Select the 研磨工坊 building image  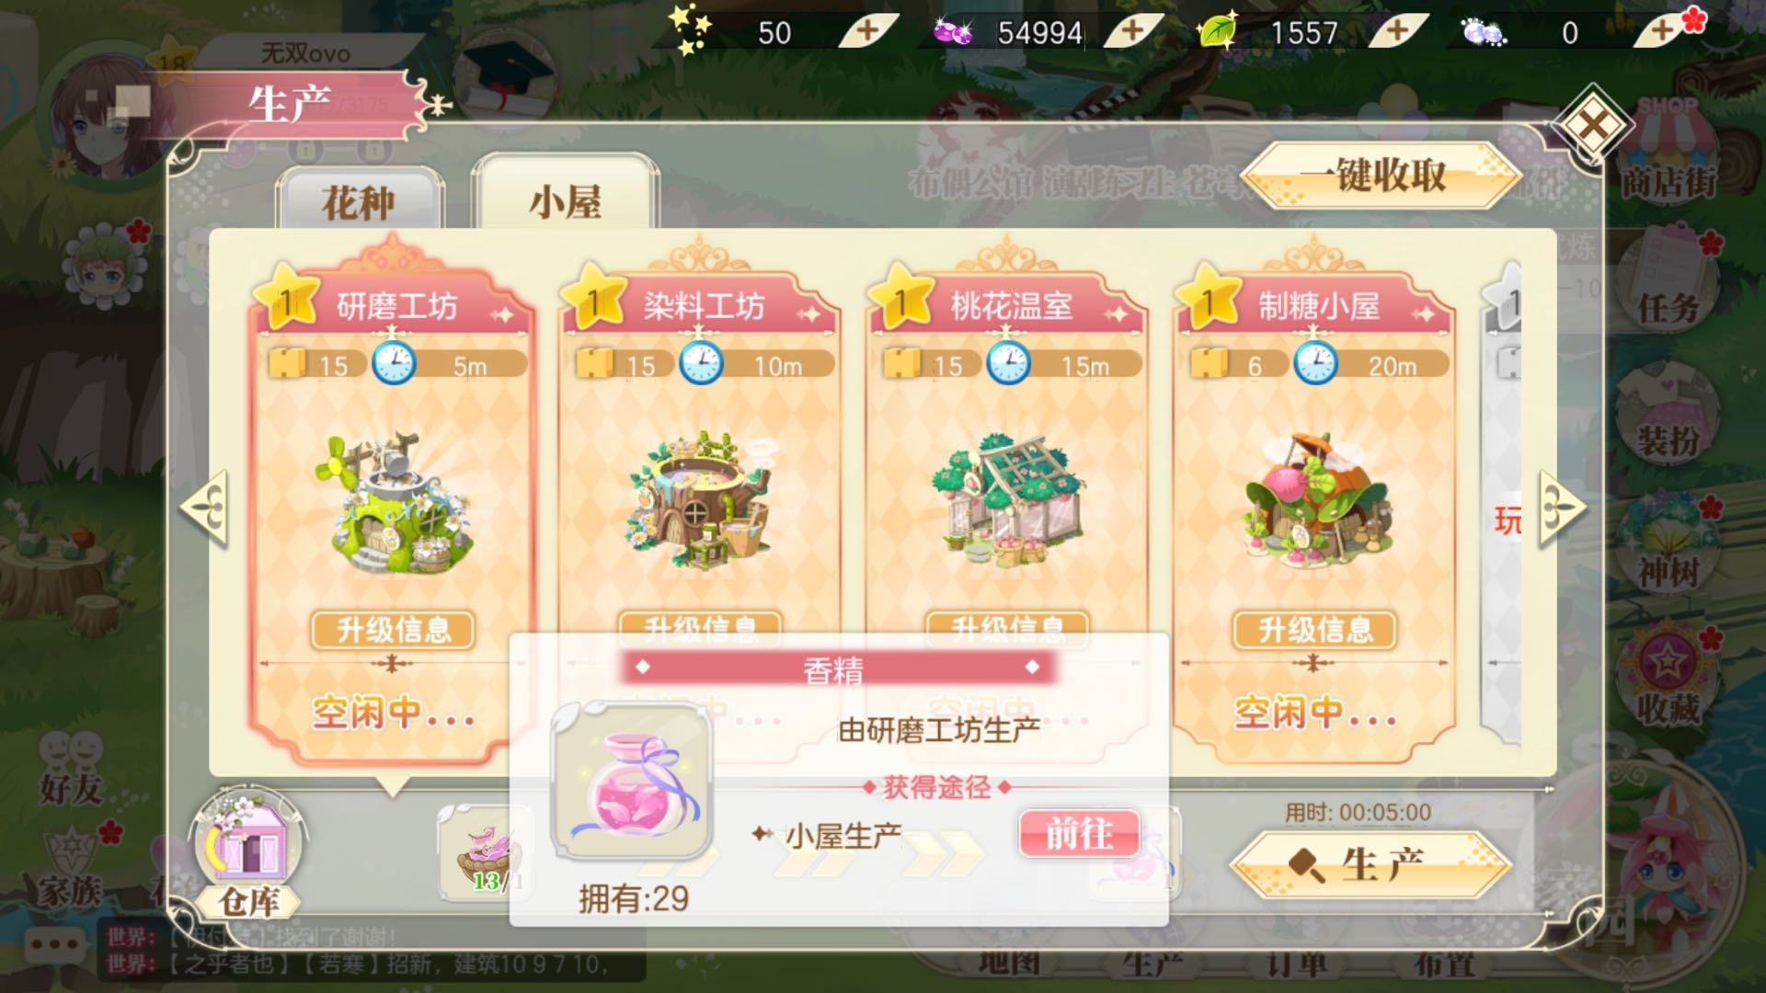[x=396, y=503]
